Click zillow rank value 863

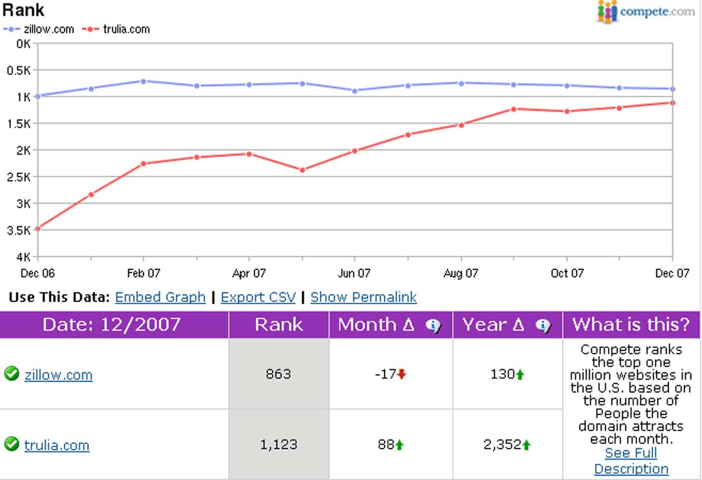coord(278,374)
